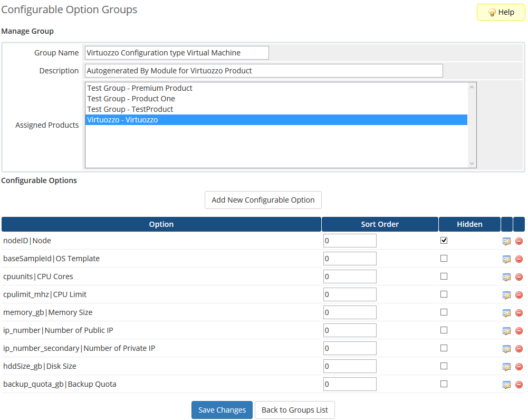528x420 pixels.
Task: Click Sort Order field for nodeID|Node
Action: click(x=350, y=241)
